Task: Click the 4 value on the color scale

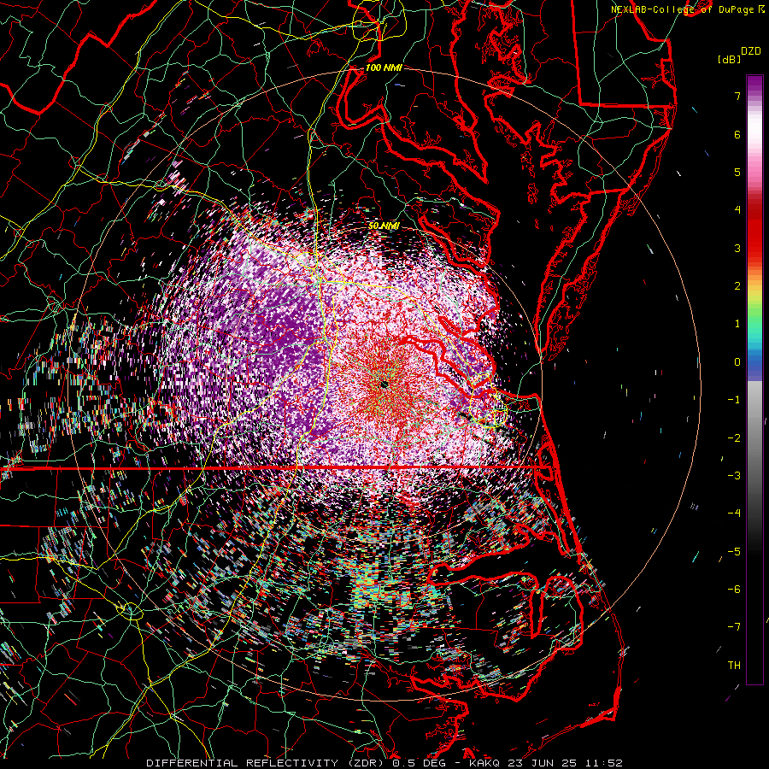Action: (x=737, y=210)
